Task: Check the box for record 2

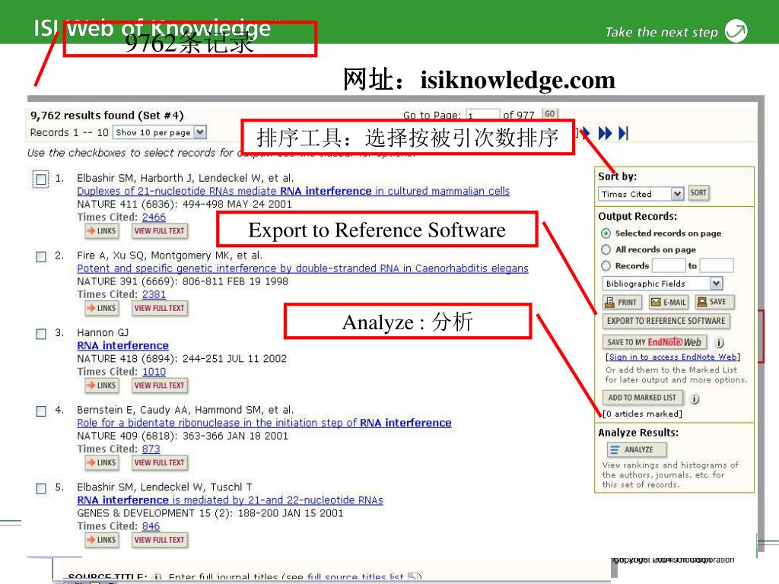Action: [41, 257]
